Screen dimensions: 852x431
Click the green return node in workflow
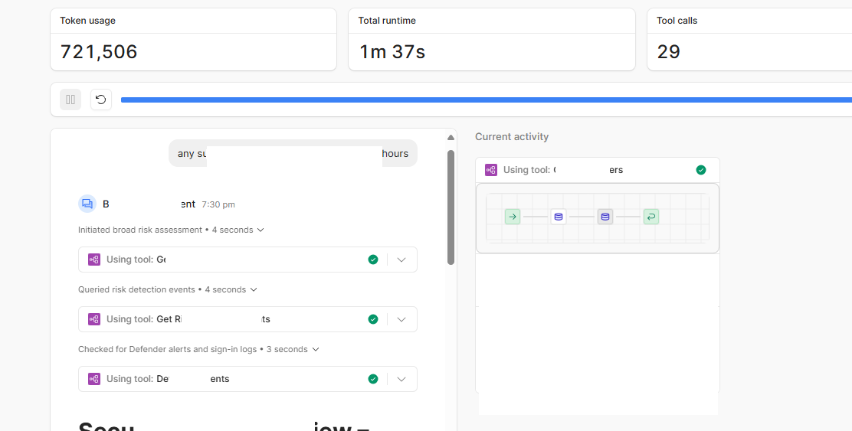pyautogui.click(x=650, y=217)
